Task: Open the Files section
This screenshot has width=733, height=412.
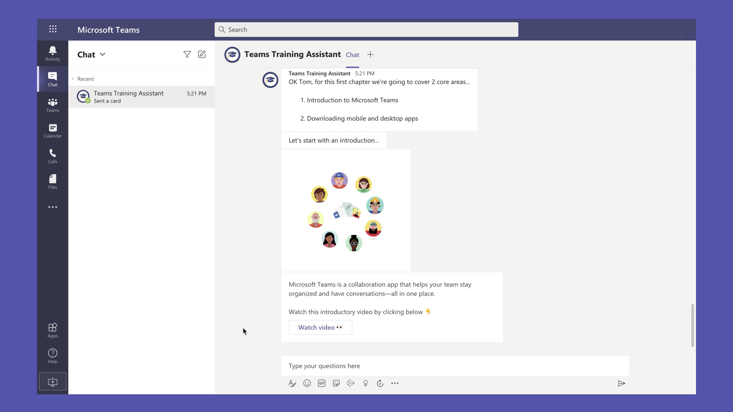Action: (x=53, y=181)
